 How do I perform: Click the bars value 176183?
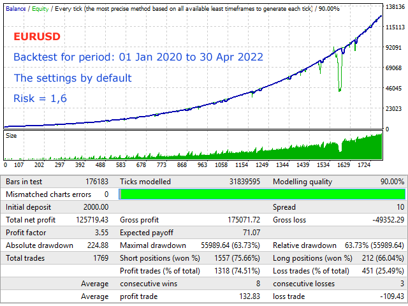(97, 182)
